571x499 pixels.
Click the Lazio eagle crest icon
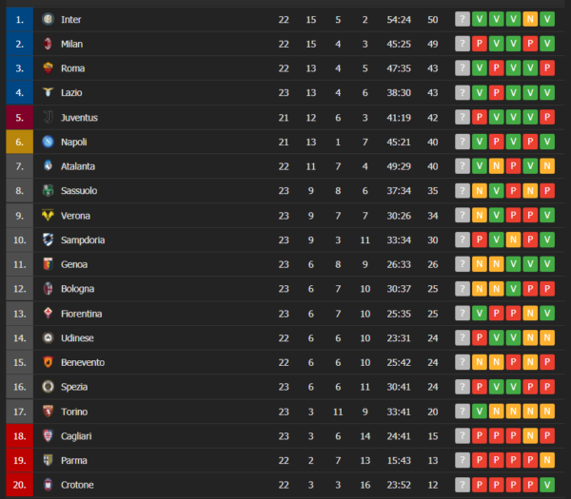[48, 93]
